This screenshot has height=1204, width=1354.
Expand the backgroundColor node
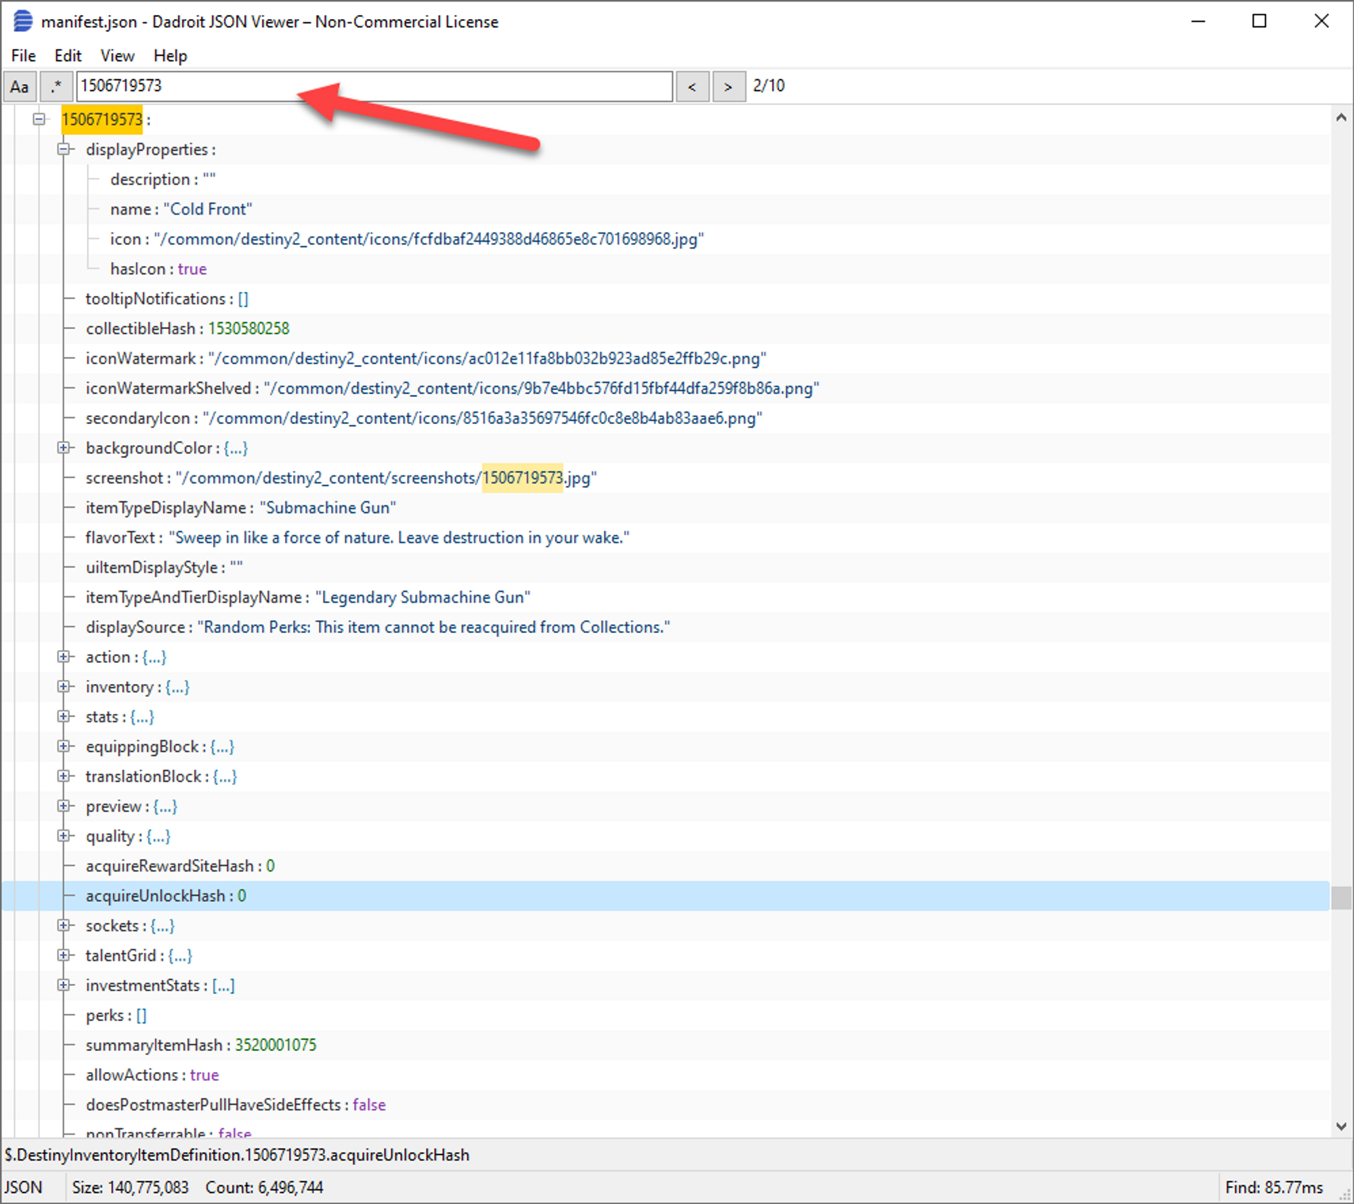click(x=64, y=448)
